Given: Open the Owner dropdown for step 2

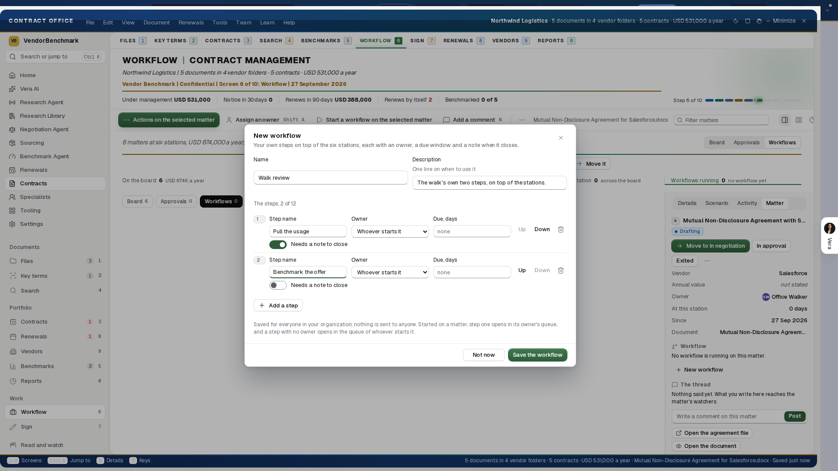Looking at the screenshot, I should (x=390, y=272).
